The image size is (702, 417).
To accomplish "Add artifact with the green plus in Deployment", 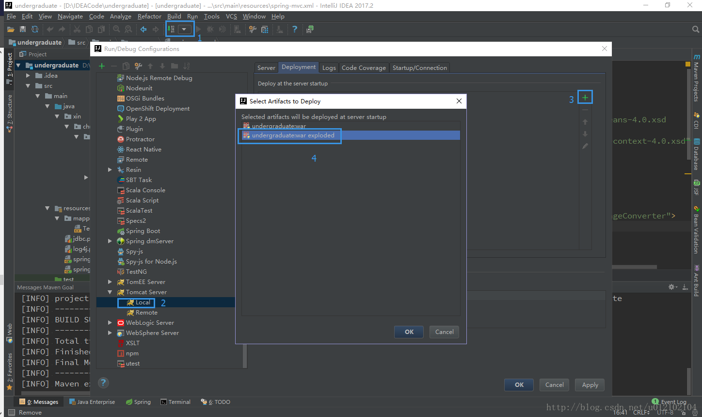I will pos(585,98).
